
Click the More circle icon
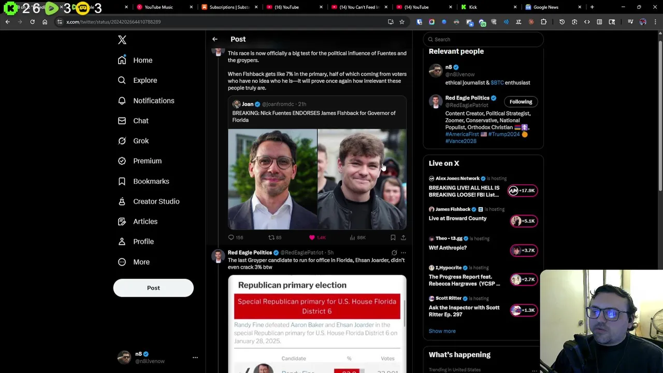click(x=122, y=262)
